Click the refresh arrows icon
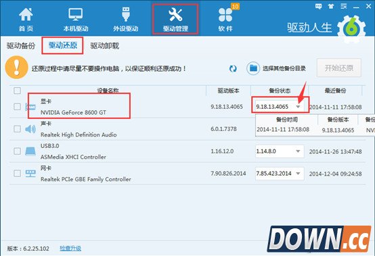 click(233, 69)
